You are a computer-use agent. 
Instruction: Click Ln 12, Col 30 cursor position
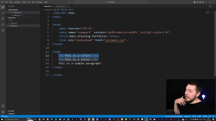[174, 116]
